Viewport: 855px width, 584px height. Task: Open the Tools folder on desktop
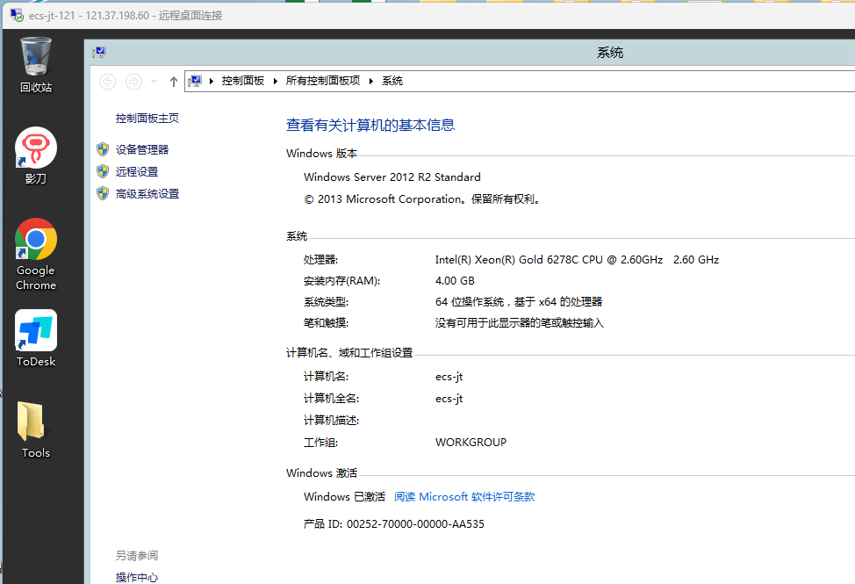point(35,429)
